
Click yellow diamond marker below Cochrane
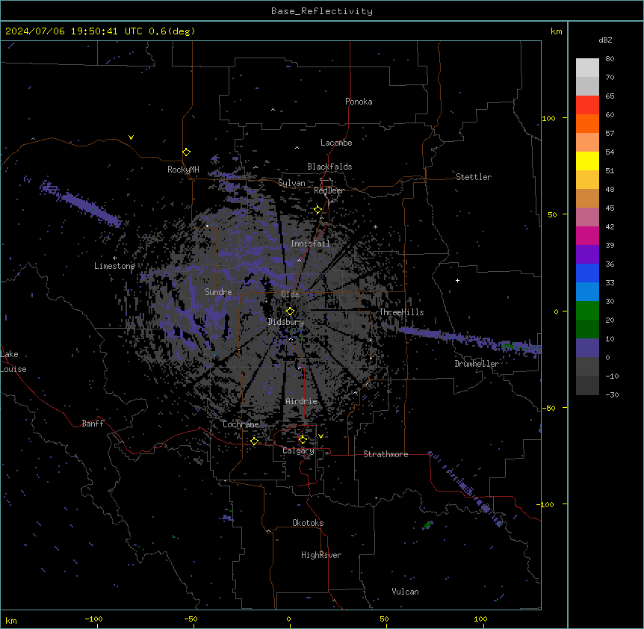point(254,441)
